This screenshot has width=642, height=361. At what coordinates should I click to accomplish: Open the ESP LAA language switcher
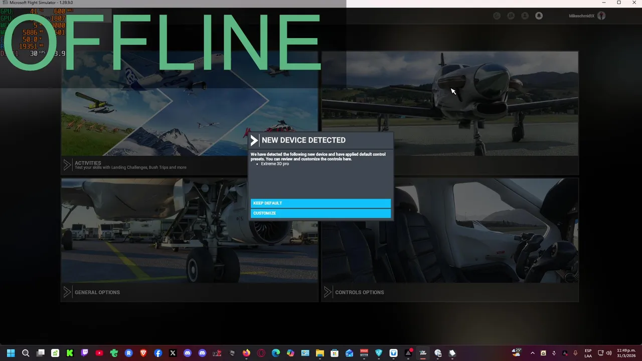coord(588,353)
